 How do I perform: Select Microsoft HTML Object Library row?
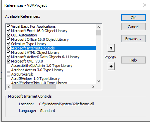(35, 52)
